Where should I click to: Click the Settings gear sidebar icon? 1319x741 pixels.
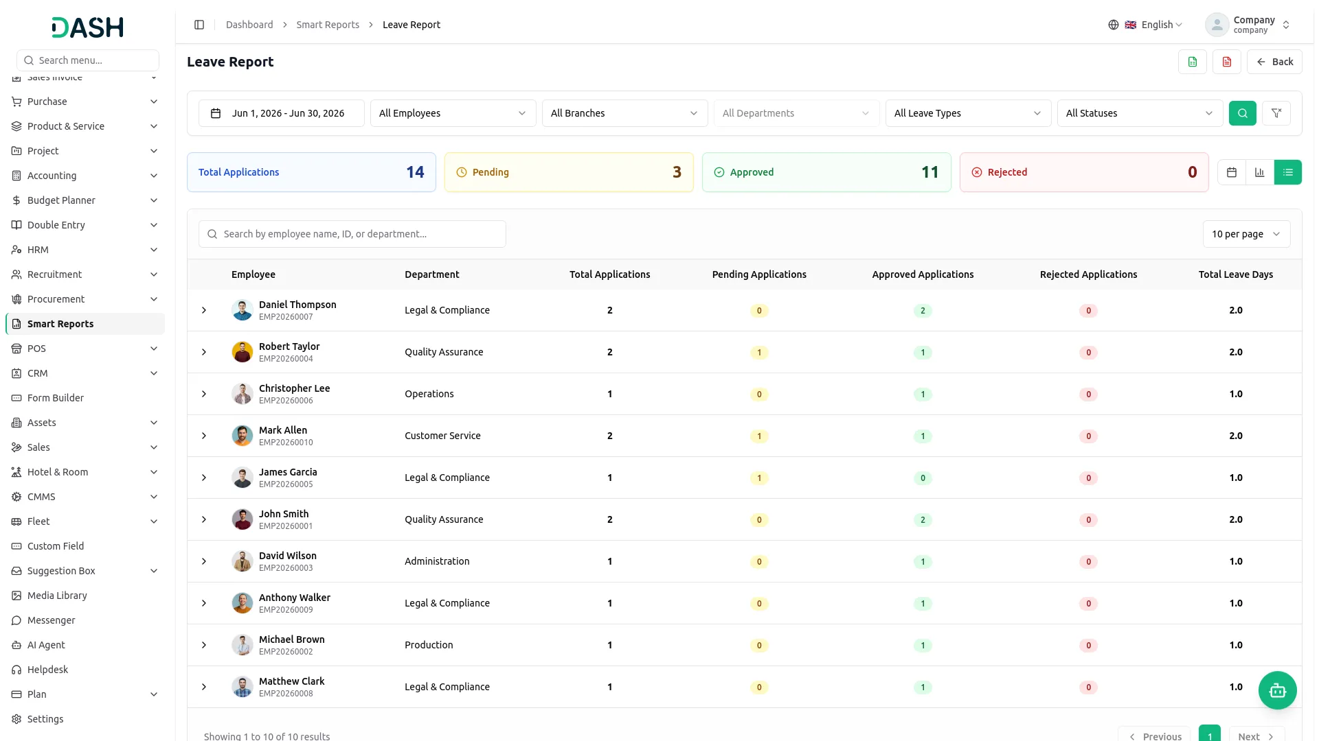click(16, 719)
